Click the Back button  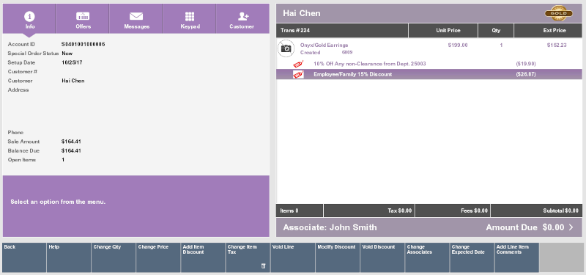coord(24,257)
